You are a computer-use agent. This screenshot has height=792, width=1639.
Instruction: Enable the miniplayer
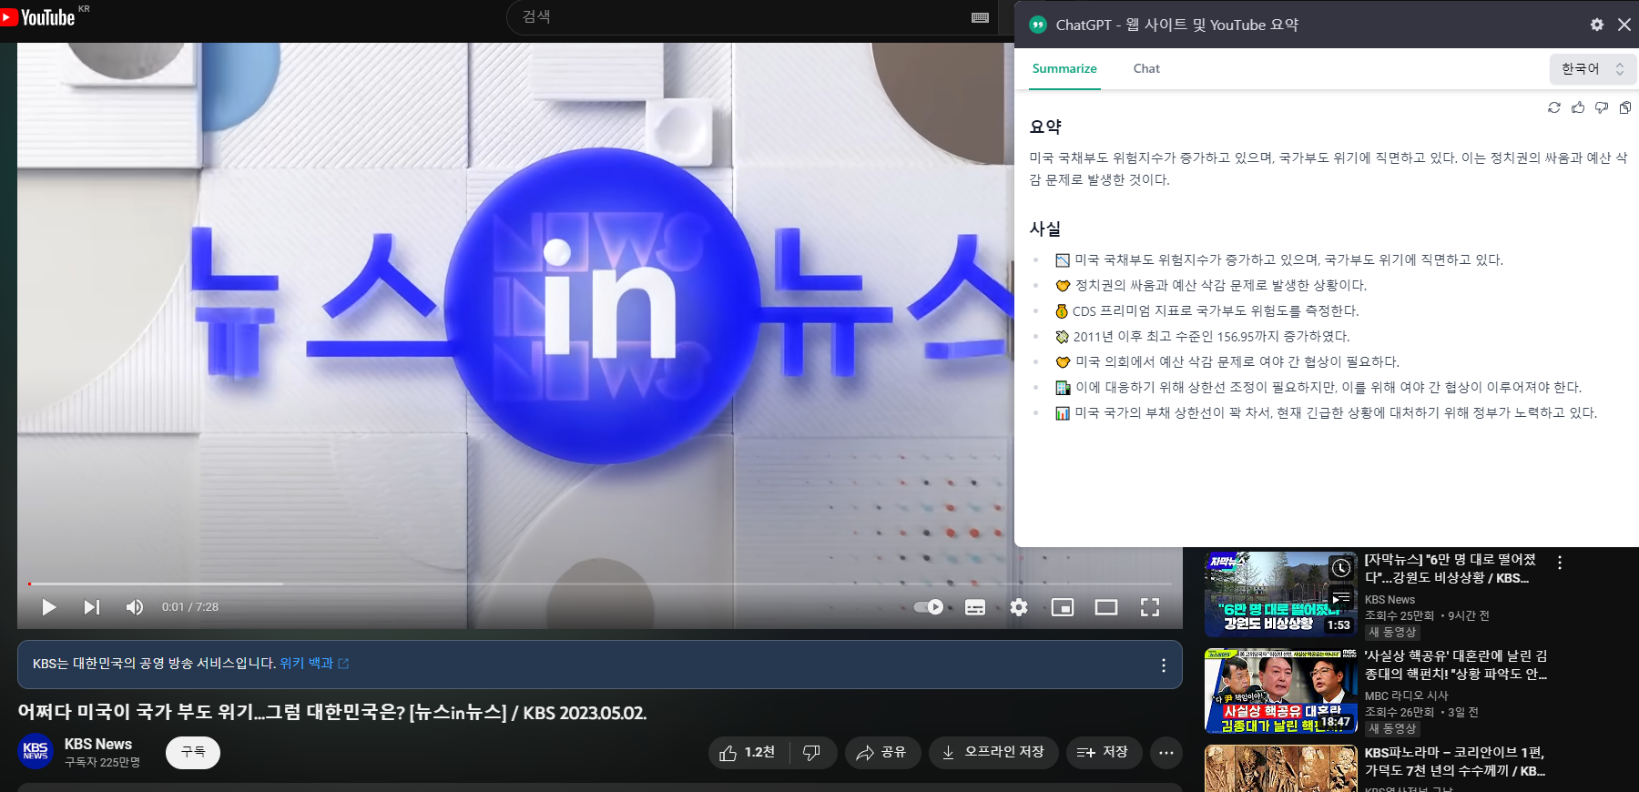[x=1063, y=607]
